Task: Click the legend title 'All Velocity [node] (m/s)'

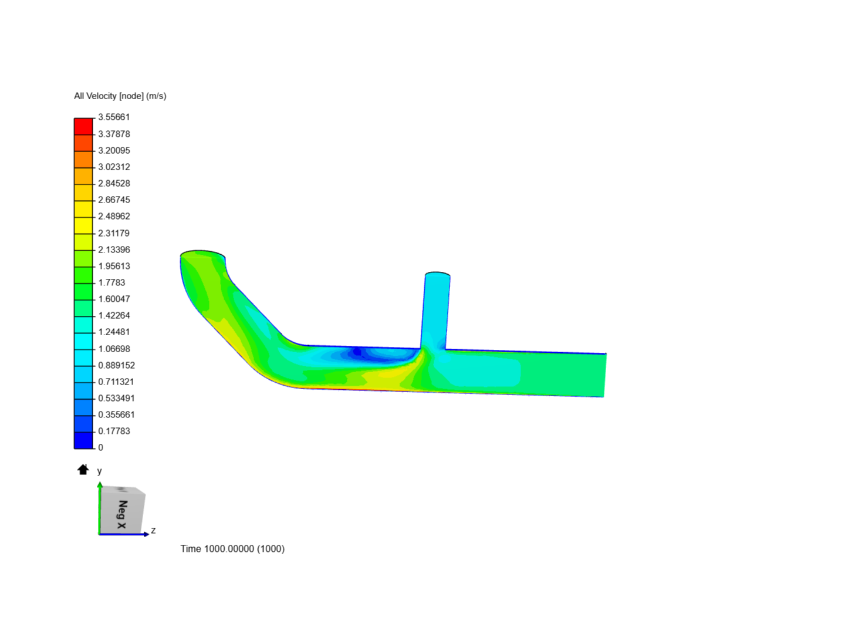Action: (120, 96)
